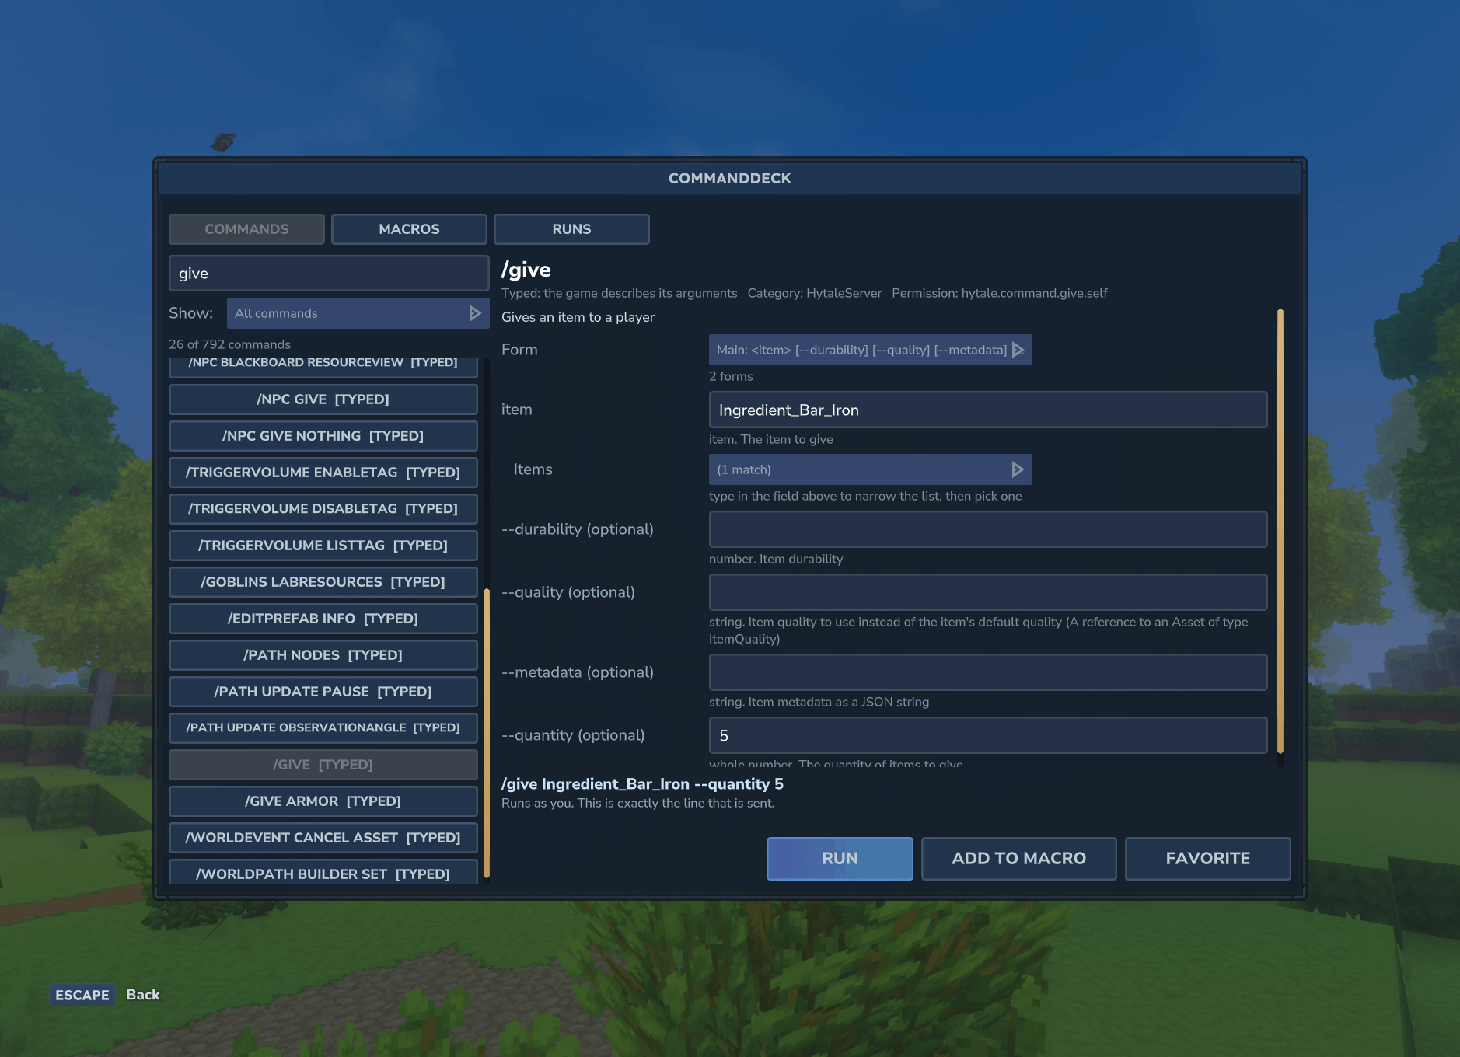Select /NPC GIVE NOTHING command

point(323,436)
